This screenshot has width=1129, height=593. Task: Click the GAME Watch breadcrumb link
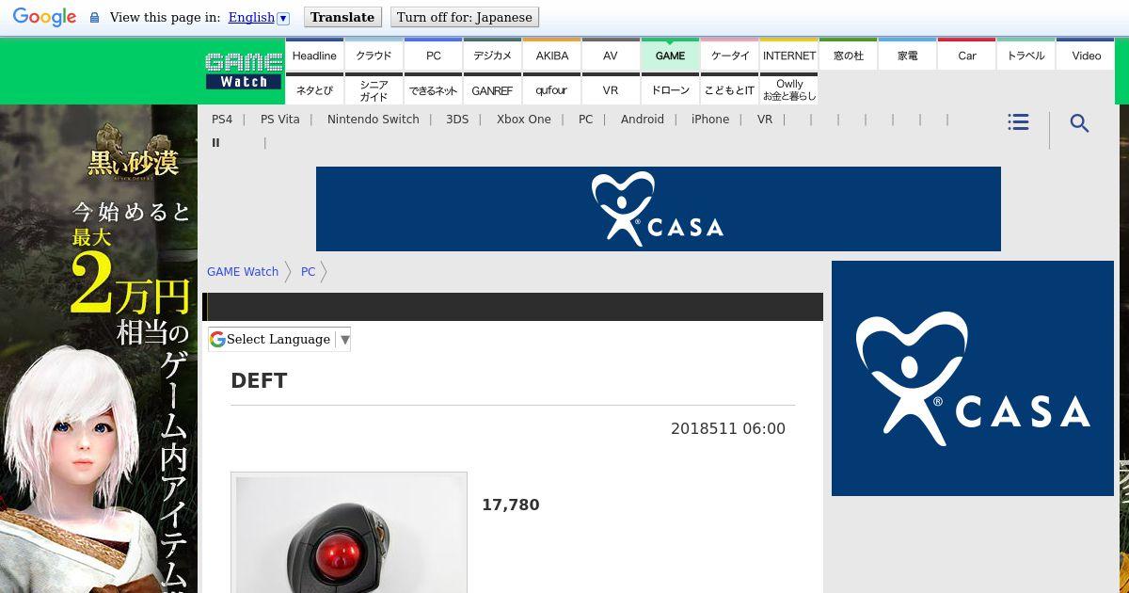243,272
